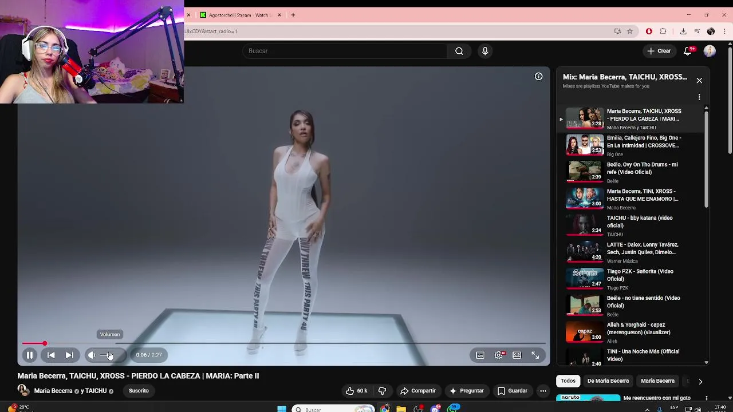The width and height of the screenshot is (733, 412).
Task: Toggle the Suscrito subscription button
Action: (x=139, y=391)
